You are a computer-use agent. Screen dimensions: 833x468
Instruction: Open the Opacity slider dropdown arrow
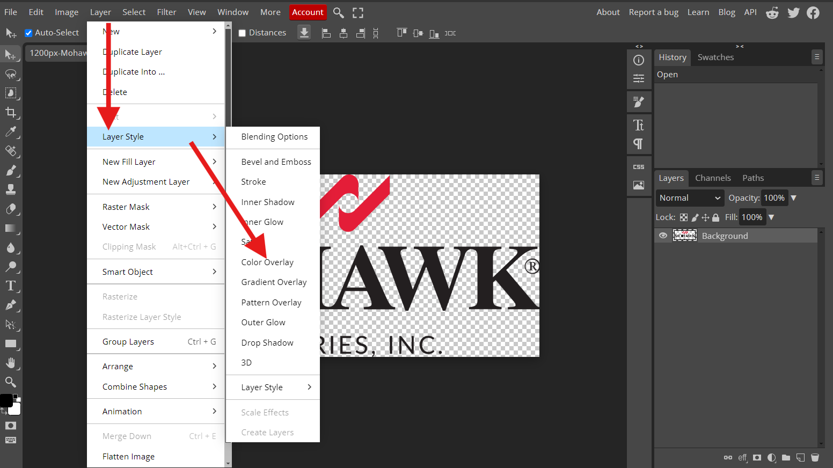pos(794,198)
